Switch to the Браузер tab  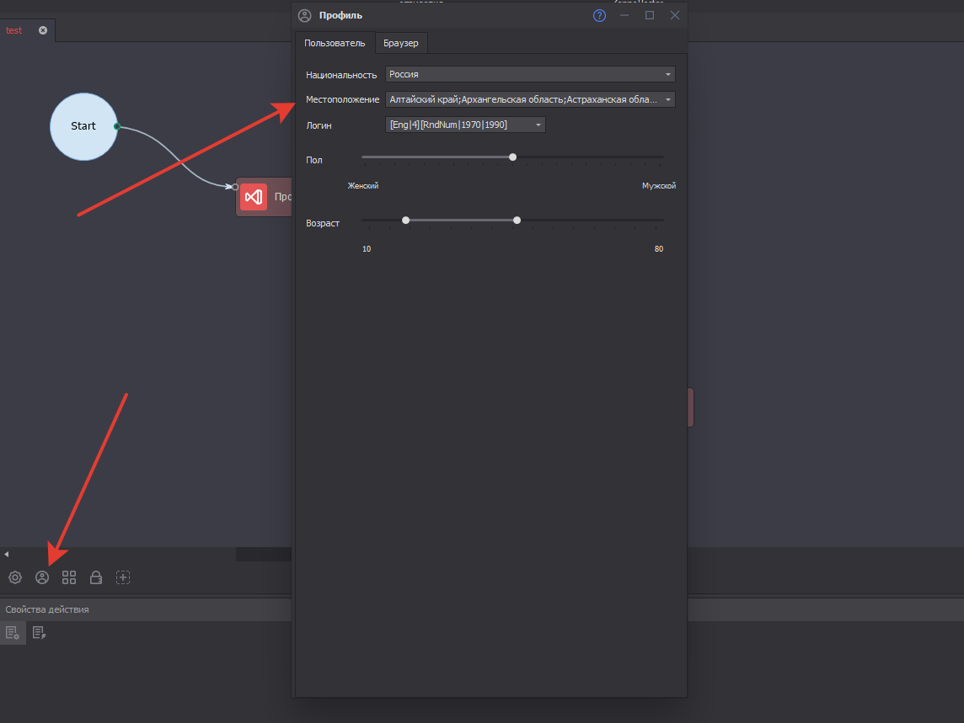pyautogui.click(x=401, y=43)
